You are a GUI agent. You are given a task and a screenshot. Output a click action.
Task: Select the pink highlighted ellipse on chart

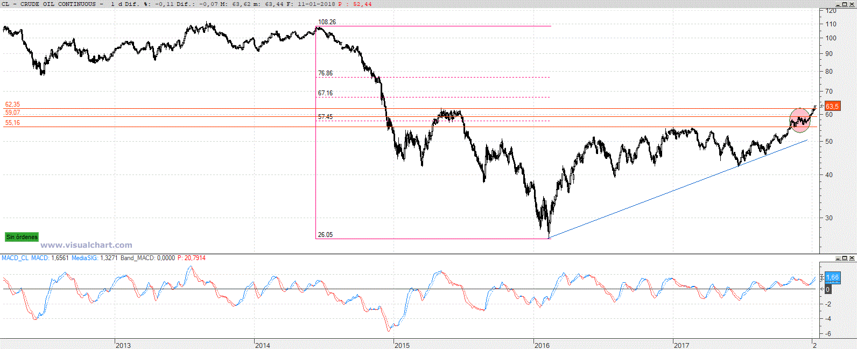[799, 120]
